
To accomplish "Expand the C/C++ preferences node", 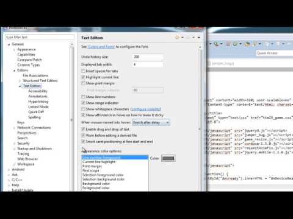I will tap(9, 180).
